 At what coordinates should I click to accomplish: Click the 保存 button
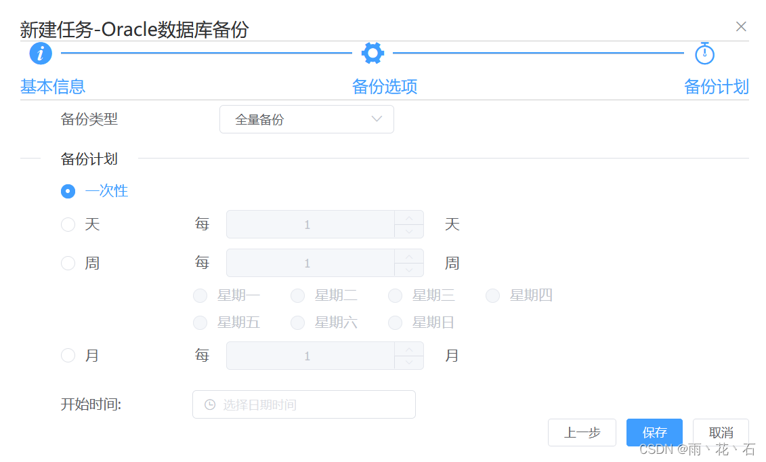(654, 432)
